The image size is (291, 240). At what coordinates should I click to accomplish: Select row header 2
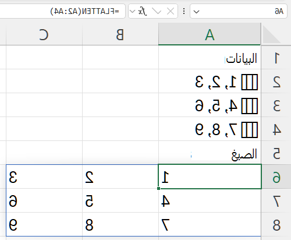tap(276, 82)
